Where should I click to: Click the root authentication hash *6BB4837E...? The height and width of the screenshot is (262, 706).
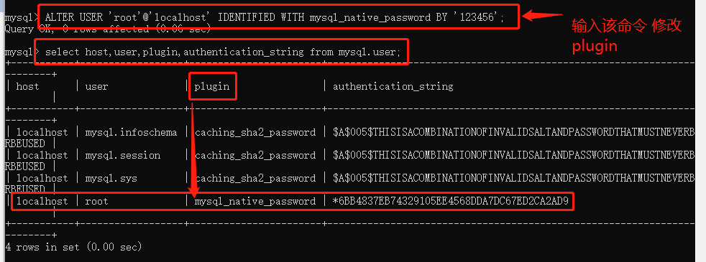[451, 201]
